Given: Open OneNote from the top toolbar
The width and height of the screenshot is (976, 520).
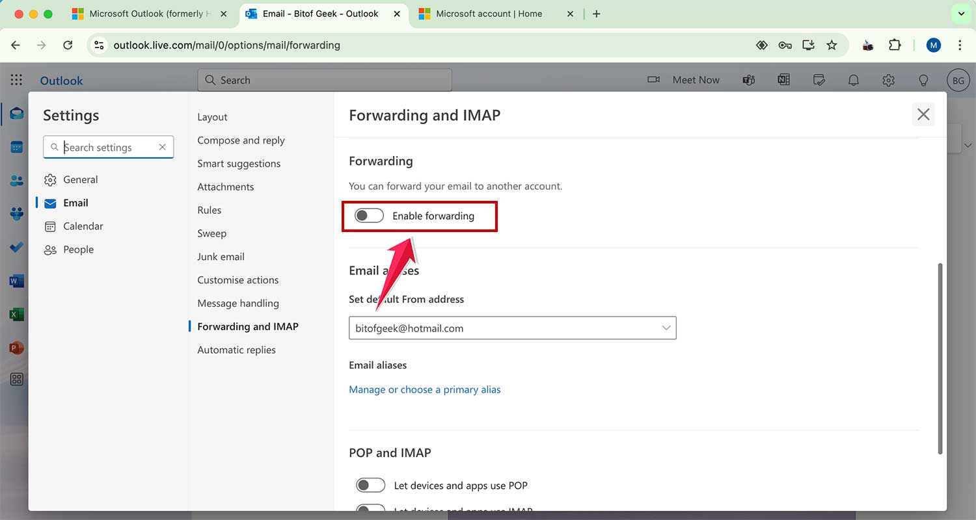Looking at the screenshot, I should [783, 80].
